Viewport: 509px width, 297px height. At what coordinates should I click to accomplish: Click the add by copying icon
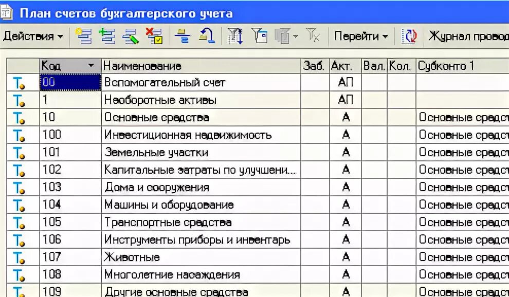coord(107,35)
